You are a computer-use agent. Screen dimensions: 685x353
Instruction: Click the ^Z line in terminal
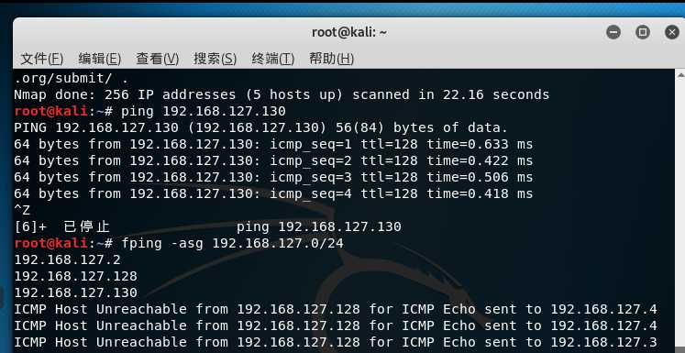click(22, 210)
